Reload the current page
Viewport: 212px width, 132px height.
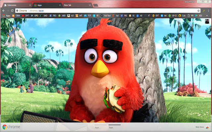(x=12, y=11)
